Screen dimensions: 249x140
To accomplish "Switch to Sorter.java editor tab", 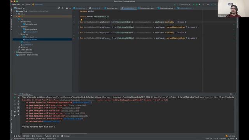I will pyautogui.click(x=112, y=8).
